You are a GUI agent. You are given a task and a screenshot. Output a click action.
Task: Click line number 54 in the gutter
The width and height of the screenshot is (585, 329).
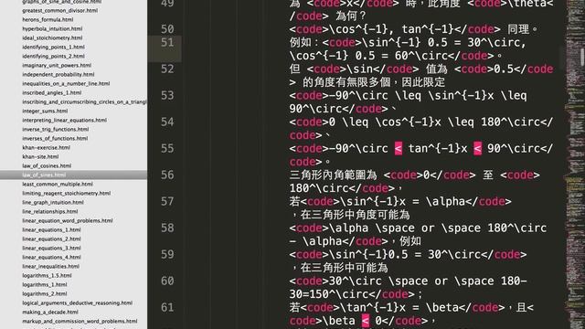[167, 122]
